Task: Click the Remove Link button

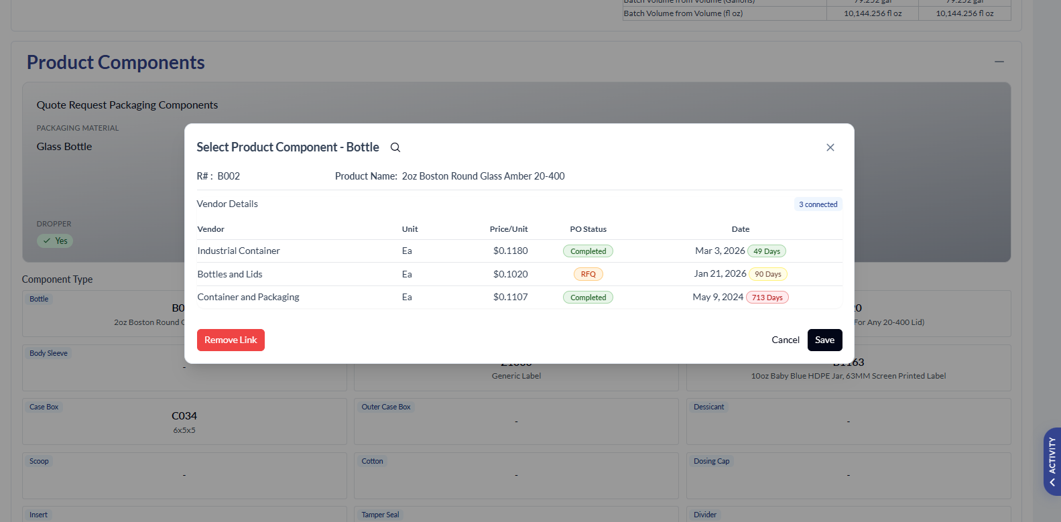Action: (x=231, y=340)
